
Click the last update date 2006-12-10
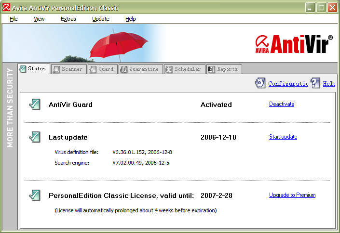(218, 137)
